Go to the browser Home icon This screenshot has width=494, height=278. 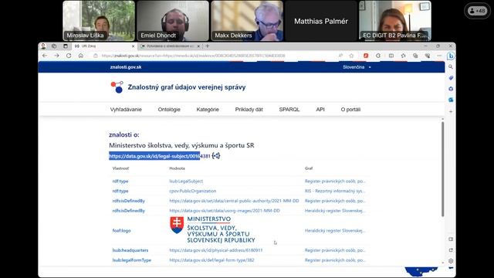pos(81,56)
